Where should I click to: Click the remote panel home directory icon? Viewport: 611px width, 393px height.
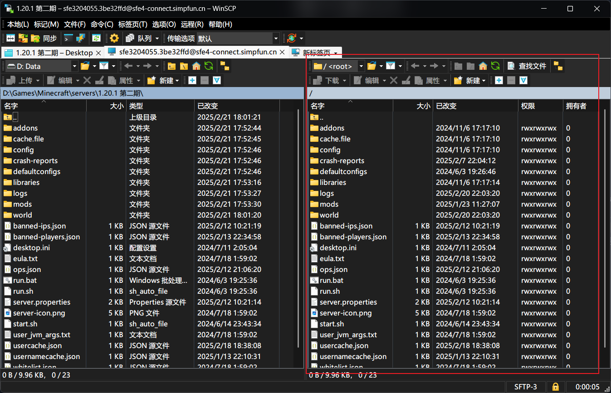point(483,66)
